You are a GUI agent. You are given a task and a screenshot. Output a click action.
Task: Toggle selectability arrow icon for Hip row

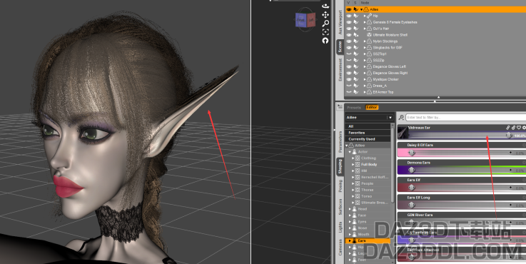pyautogui.click(x=356, y=16)
